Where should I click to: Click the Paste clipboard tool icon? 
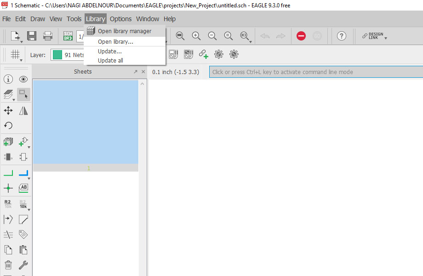pos(23,250)
